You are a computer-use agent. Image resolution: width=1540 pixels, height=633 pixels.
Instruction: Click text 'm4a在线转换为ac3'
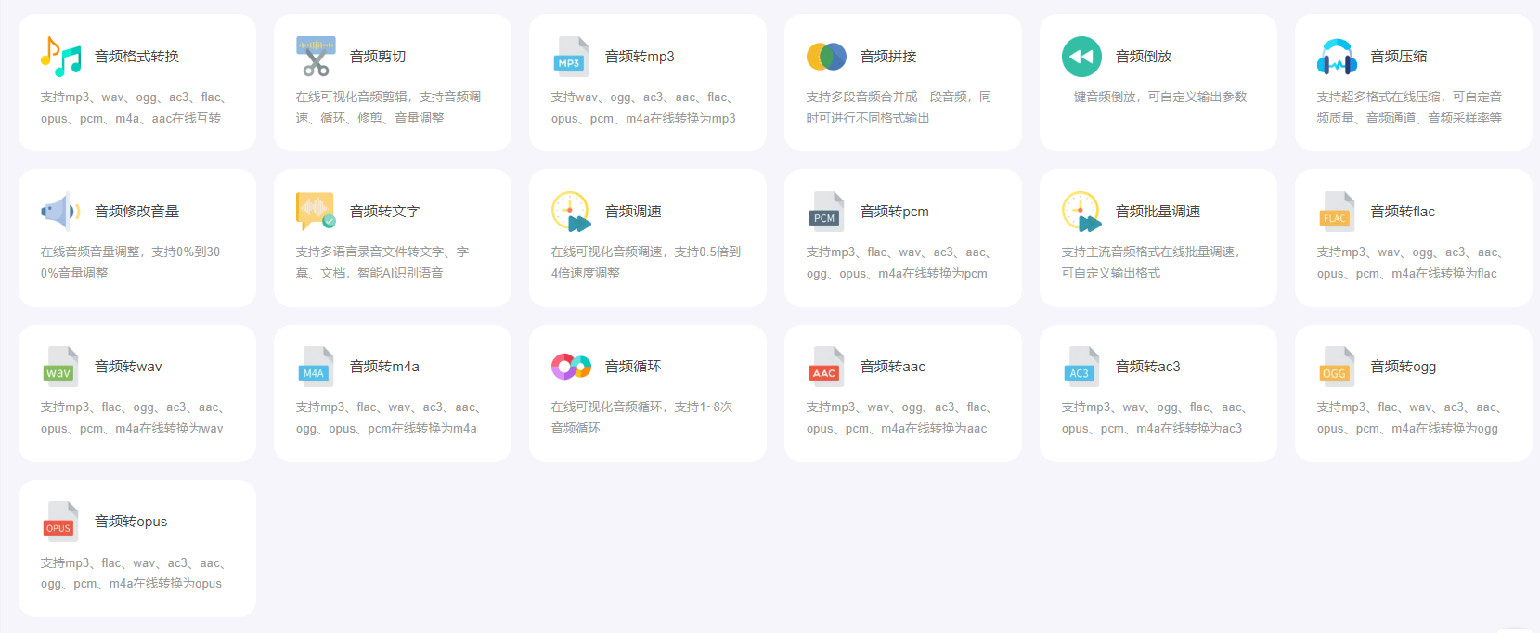[1189, 428]
